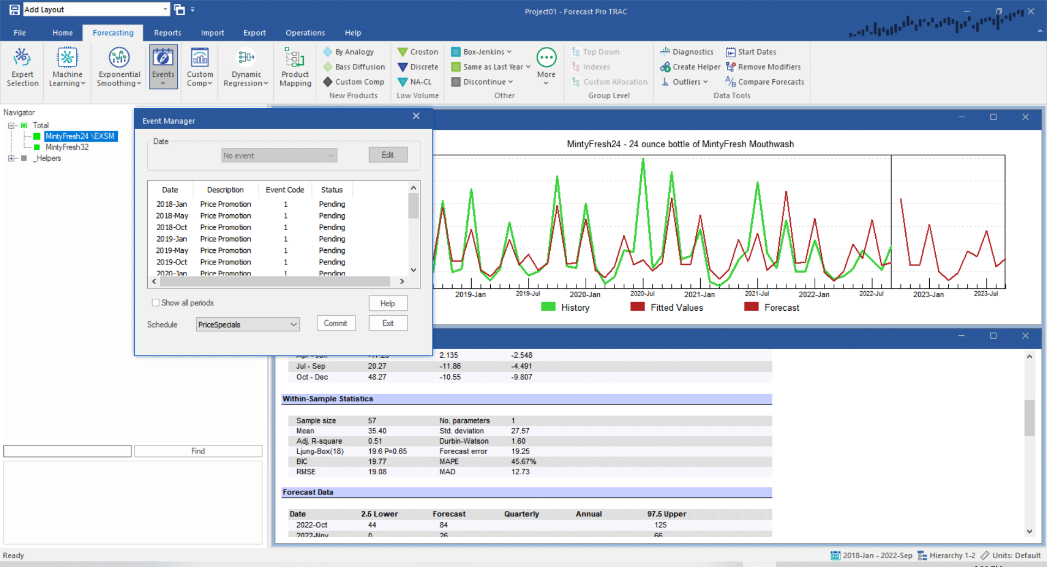The image size is (1047, 567).
Task: Click the green History legend swatch
Action: (x=547, y=307)
